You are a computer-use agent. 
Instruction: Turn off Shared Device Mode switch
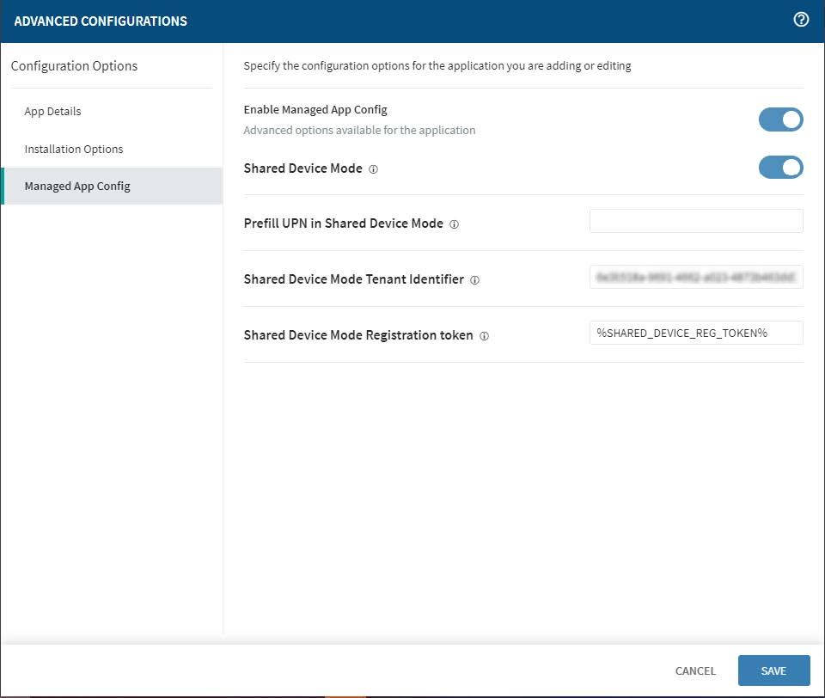point(780,167)
